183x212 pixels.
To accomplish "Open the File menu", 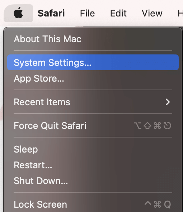I will click(87, 13).
